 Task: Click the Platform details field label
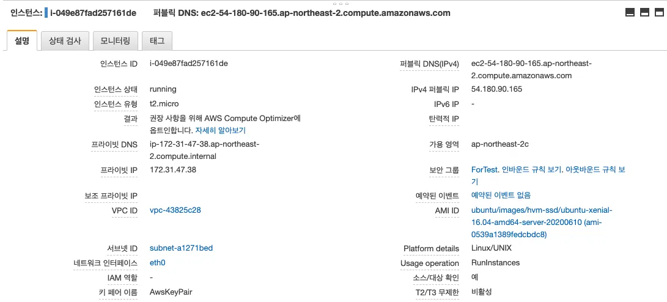coord(432,248)
